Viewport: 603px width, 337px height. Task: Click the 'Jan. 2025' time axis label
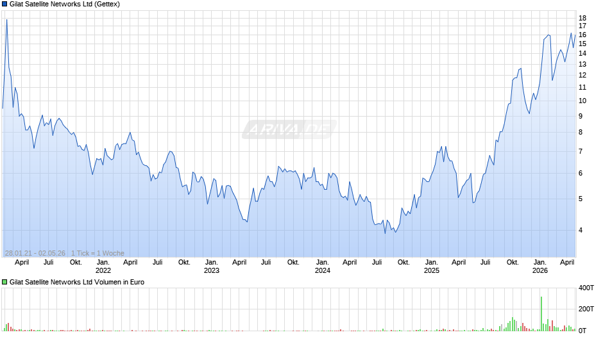(x=432, y=267)
